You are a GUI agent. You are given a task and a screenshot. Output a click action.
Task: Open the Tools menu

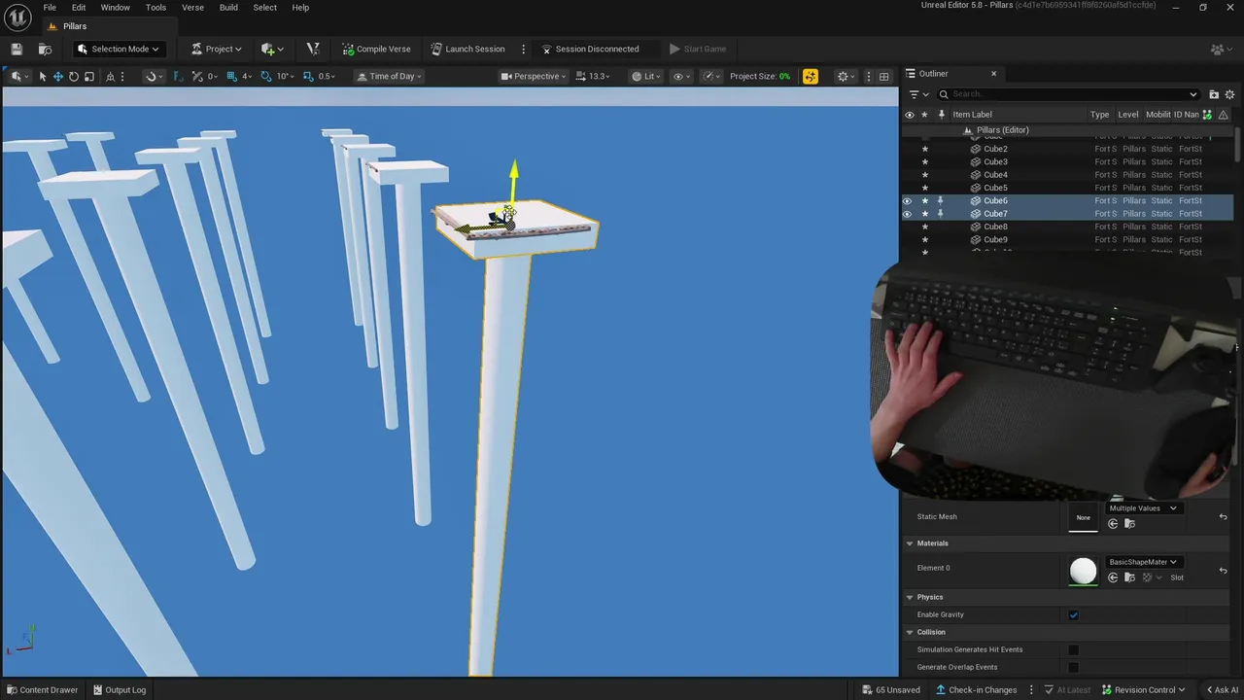tap(155, 8)
